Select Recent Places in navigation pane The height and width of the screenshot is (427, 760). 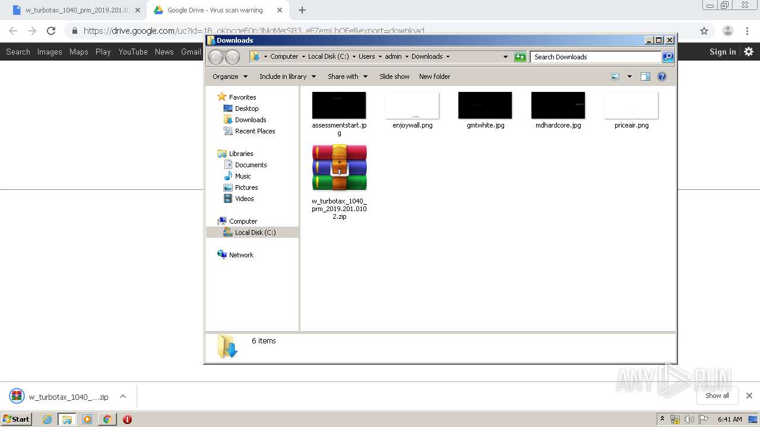coord(255,131)
